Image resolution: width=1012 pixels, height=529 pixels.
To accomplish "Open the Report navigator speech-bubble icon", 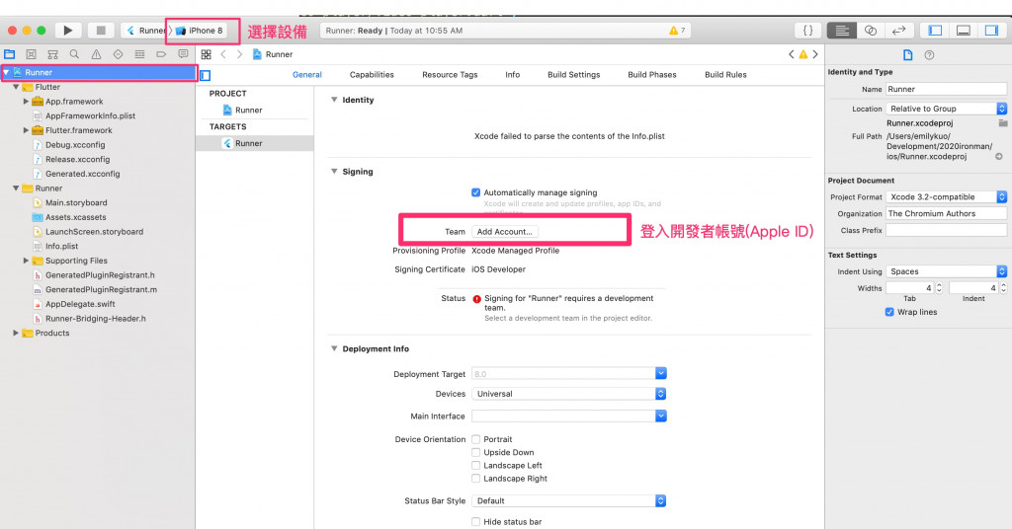I will click(183, 54).
